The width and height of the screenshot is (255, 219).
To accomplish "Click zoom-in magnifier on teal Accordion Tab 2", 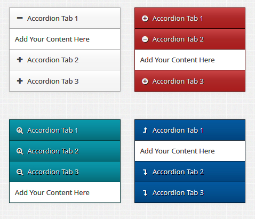I will pyautogui.click(x=20, y=151).
